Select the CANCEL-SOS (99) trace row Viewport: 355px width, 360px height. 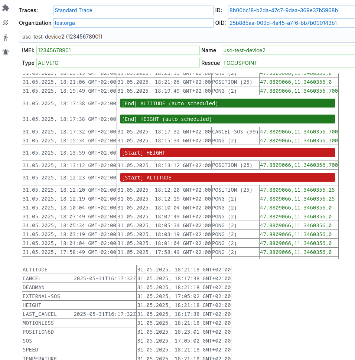(x=234, y=131)
